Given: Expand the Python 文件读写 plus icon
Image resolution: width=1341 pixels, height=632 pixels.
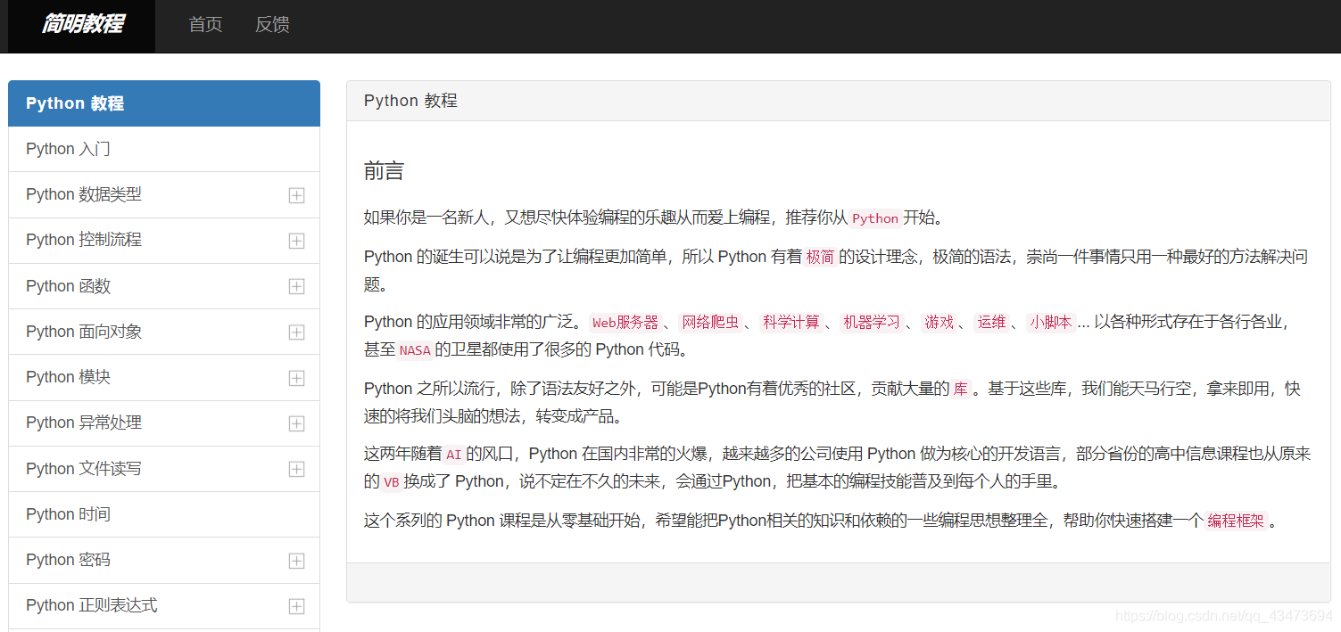Looking at the screenshot, I should click(x=297, y=469).
